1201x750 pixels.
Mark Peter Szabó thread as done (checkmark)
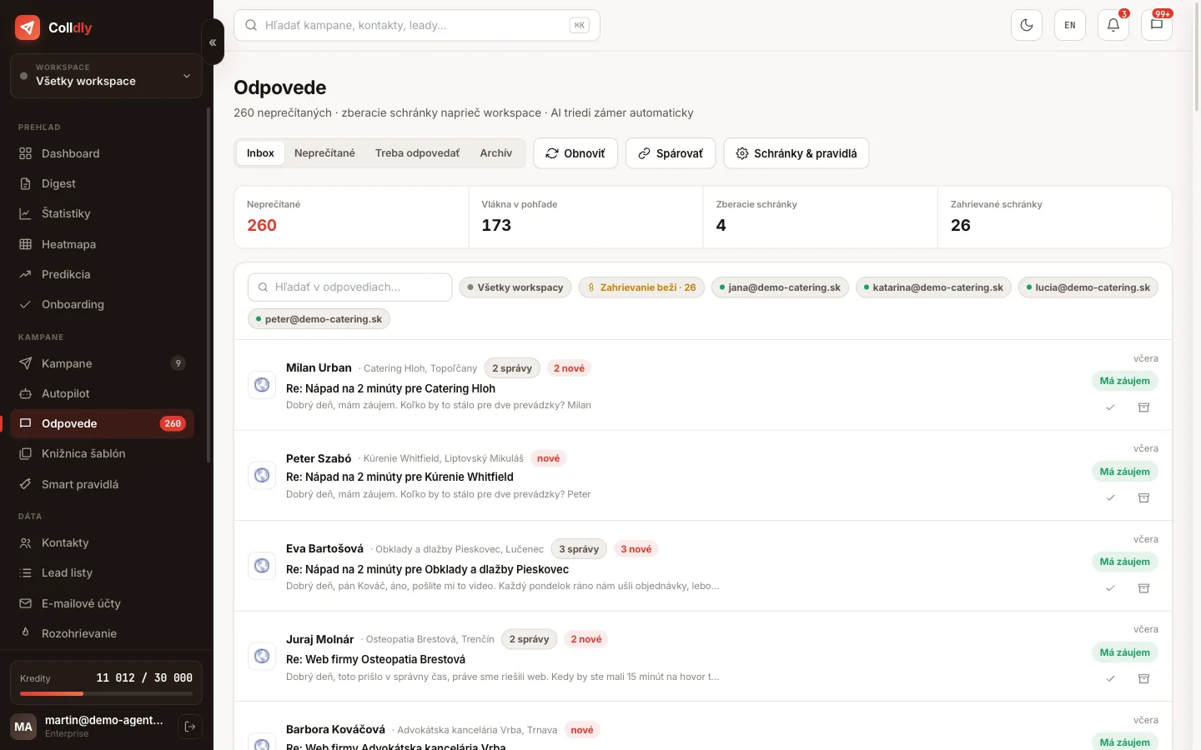click(1110, 497)
